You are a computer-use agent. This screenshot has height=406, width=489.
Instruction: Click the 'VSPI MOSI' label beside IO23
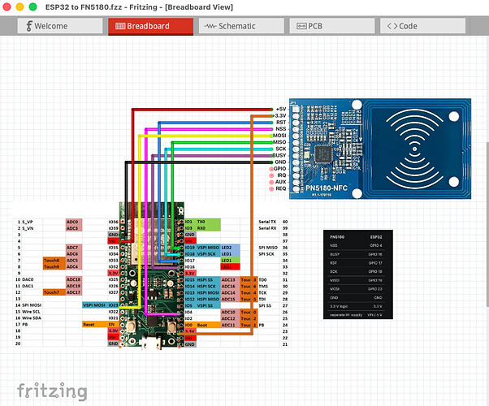click(94, 305)
